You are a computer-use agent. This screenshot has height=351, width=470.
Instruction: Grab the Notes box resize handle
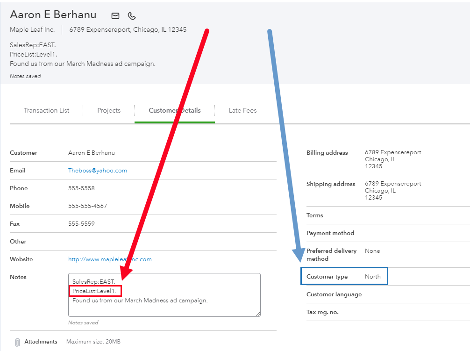click(x=257, y=314)
